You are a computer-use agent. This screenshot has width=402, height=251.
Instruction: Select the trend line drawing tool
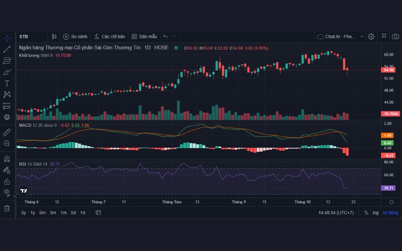(7, 49)
